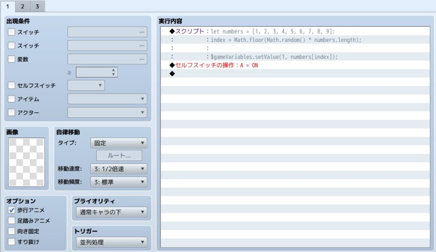Enable the アイテム condition checkbox

pyautogui.click(x=11, y=99)
